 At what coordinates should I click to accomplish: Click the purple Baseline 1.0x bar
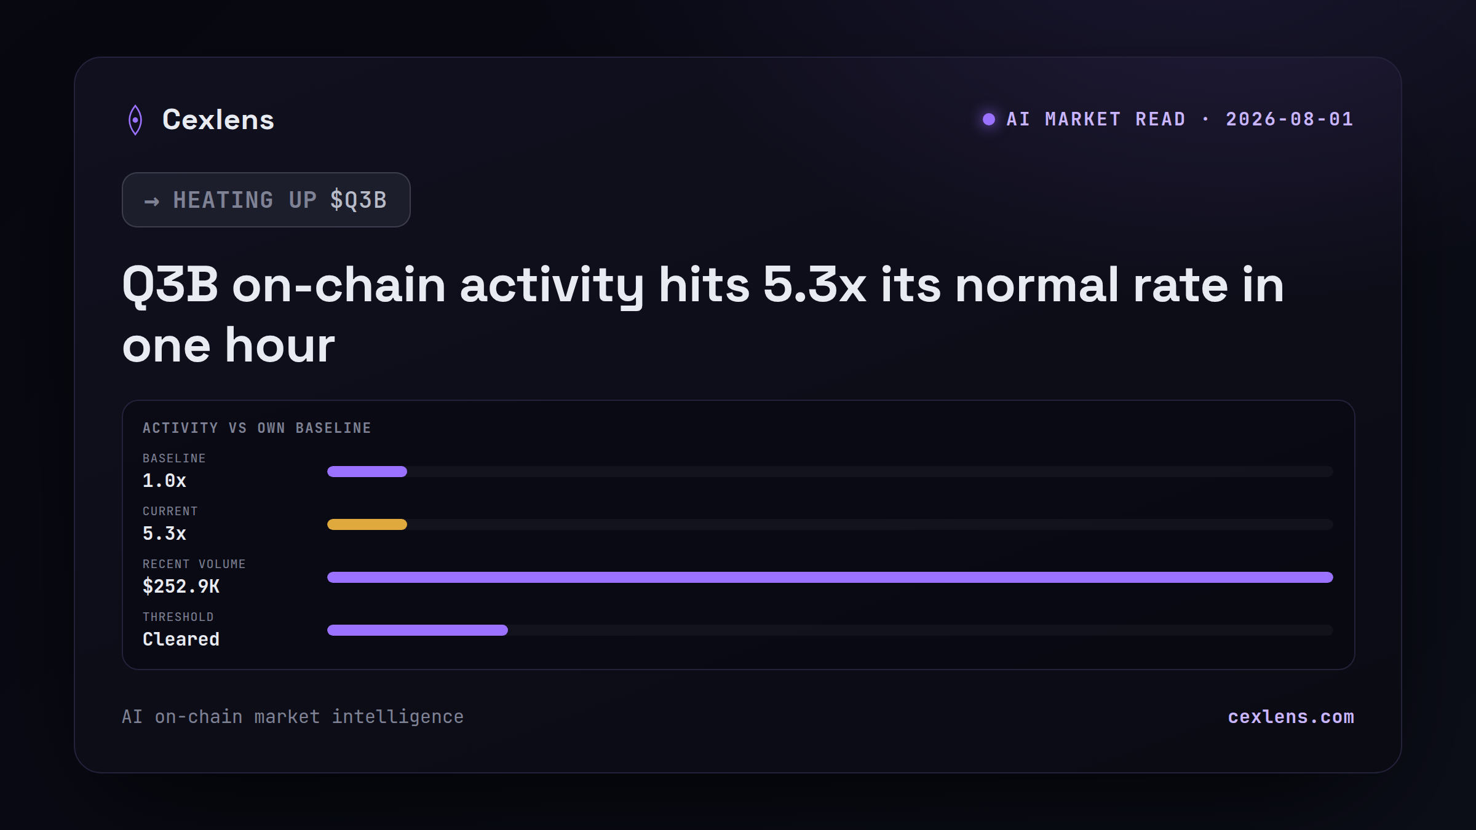point(367,472)
